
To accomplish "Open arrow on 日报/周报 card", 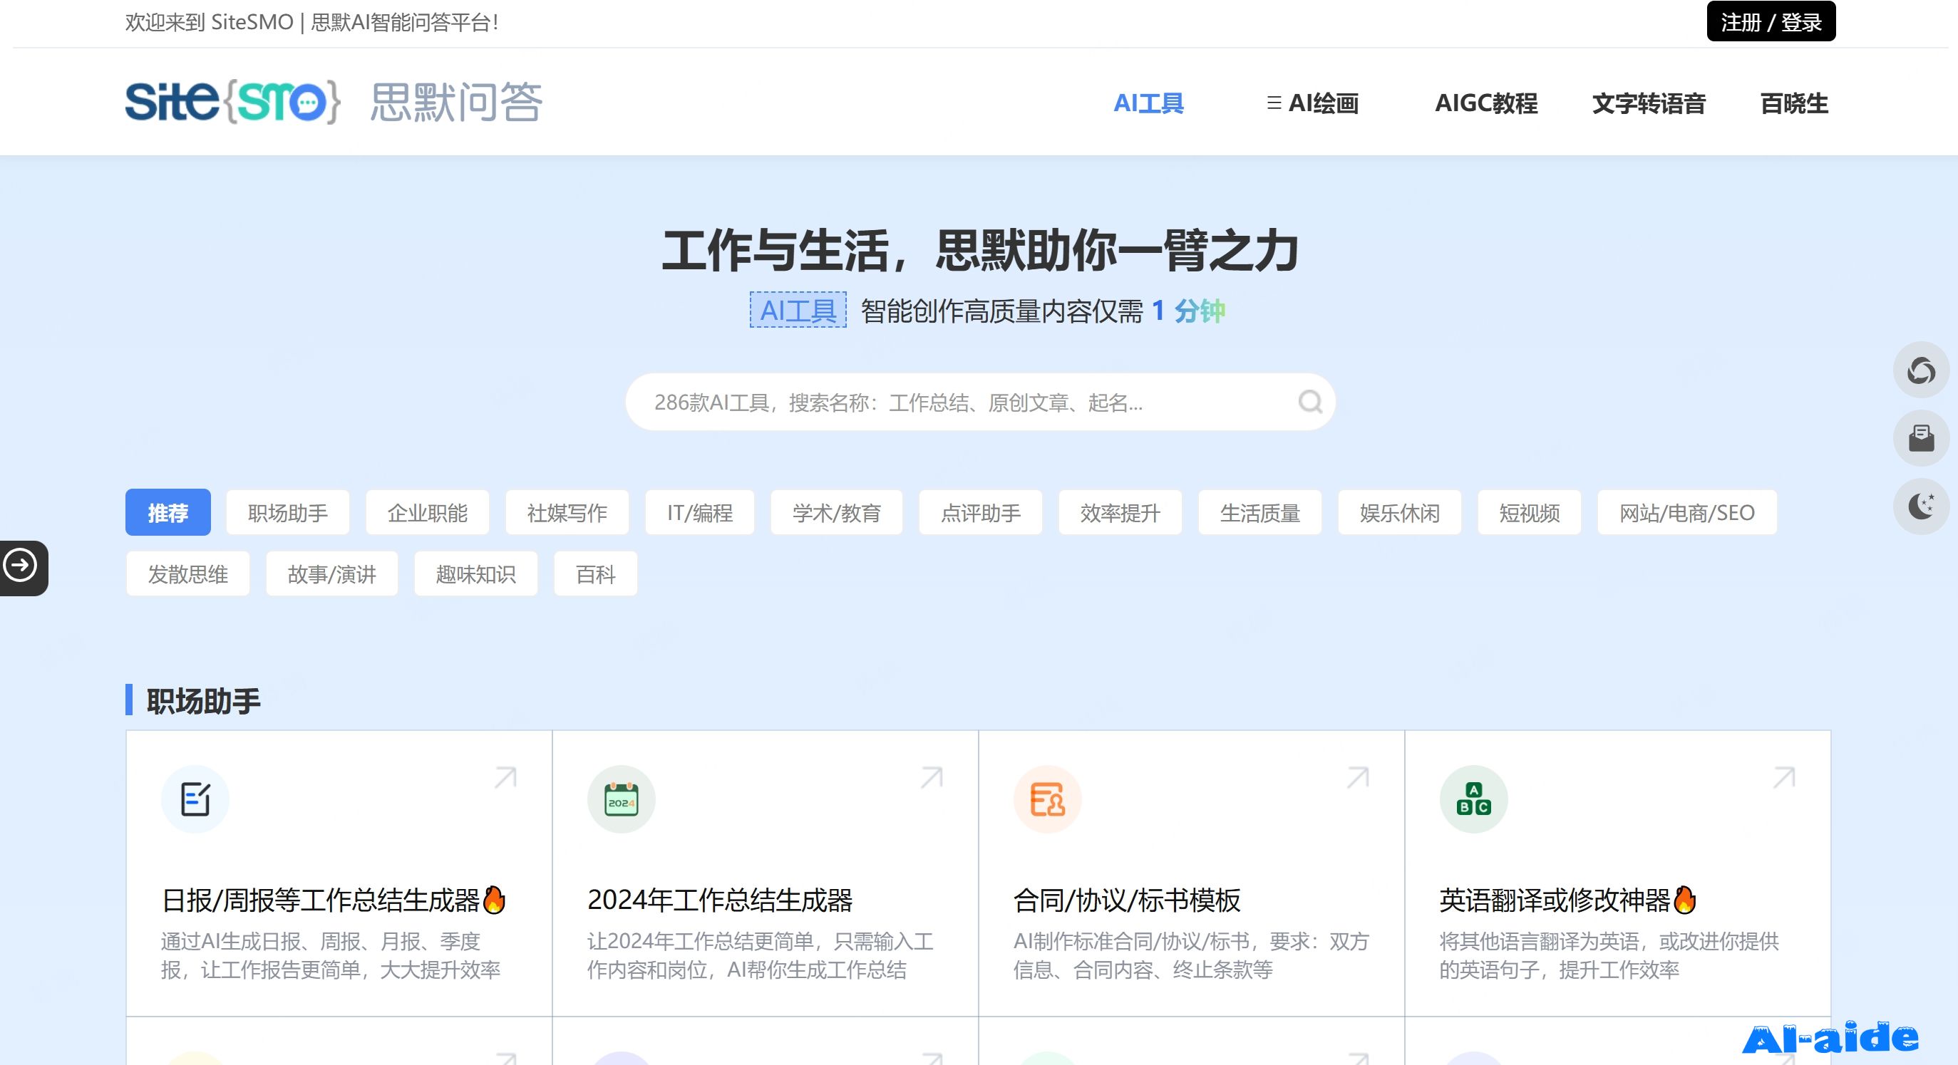I will click(505, 777).
